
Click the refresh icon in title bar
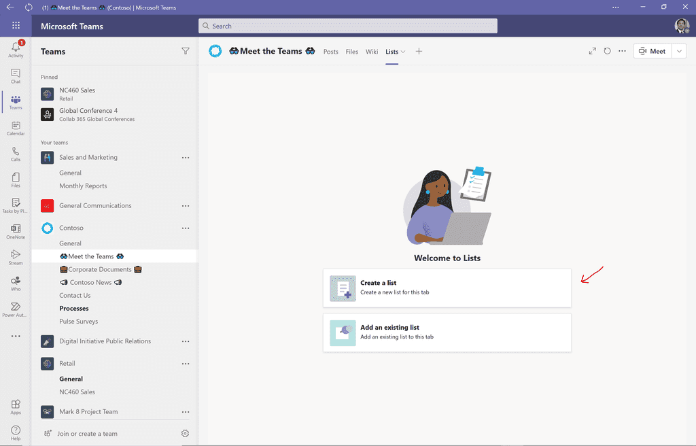pyautogui.click(x=29, y=7)
